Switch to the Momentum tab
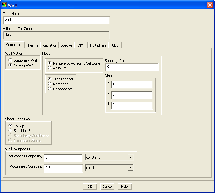Viewport: 215px width, 193px height. (x=14, y=45)
